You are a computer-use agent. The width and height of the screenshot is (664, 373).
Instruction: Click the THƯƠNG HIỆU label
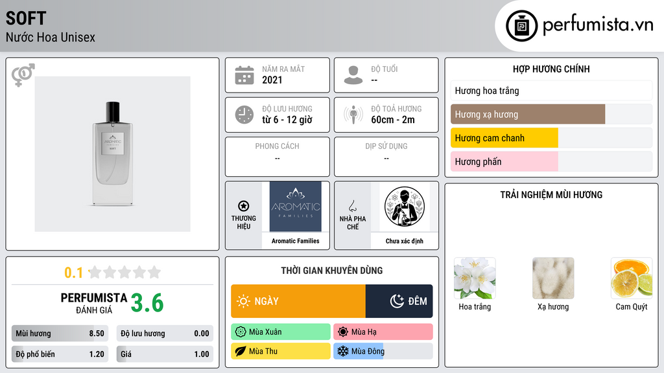click(244, 222)
